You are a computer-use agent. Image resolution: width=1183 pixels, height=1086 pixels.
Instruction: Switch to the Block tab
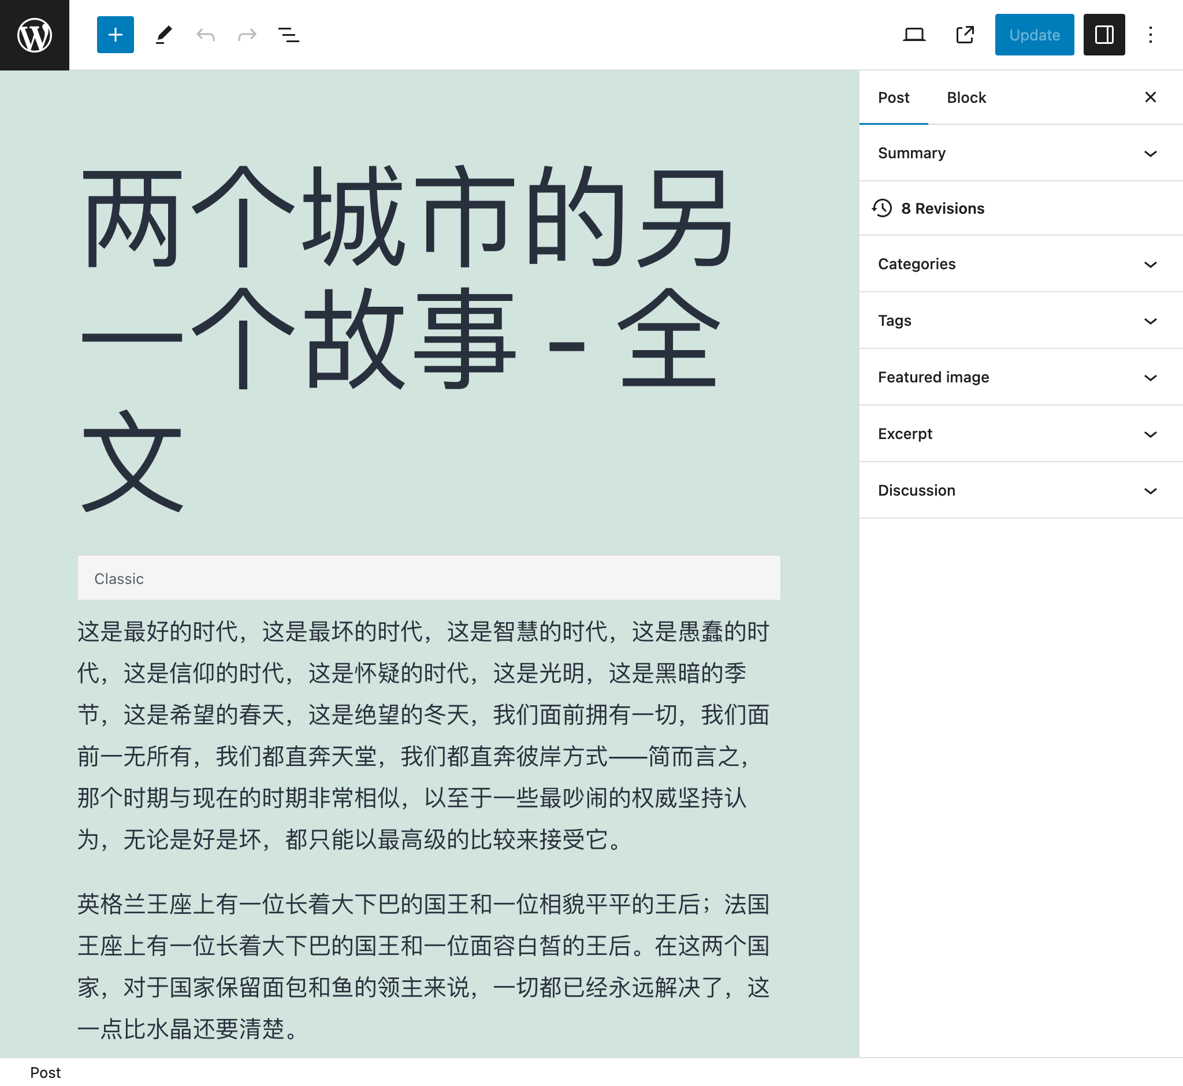tap(966, 98)
